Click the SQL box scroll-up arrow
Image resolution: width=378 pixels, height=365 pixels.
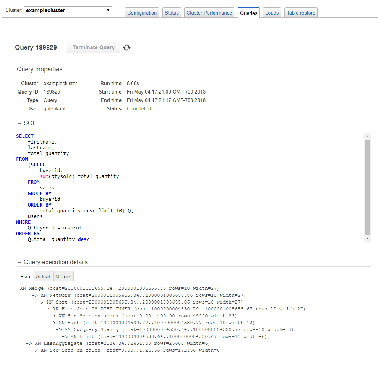pos(367,136)
